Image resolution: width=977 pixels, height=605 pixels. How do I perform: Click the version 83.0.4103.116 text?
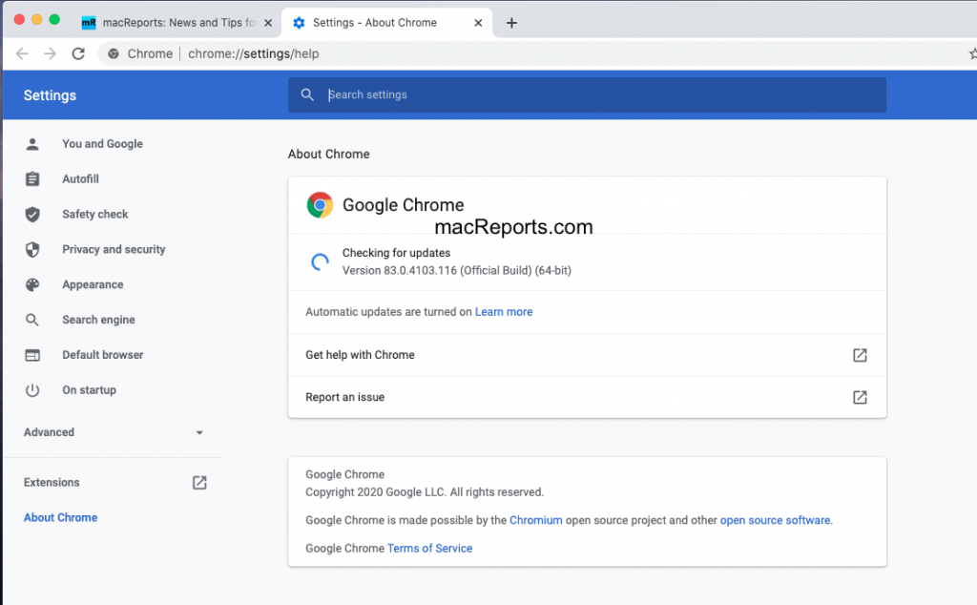[x=457, y=270]
